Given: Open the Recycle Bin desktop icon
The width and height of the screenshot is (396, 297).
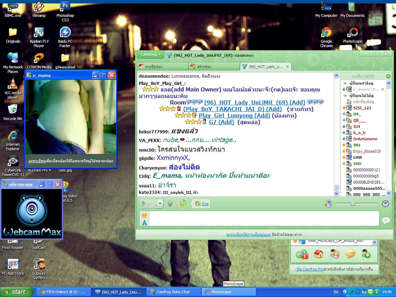Looking at the screenshot, I should (x=13, y=112).
